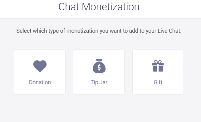Choose Donation as the Live Chat monetization type
Viewport: 201px width, 122px height.
(40, 72)
